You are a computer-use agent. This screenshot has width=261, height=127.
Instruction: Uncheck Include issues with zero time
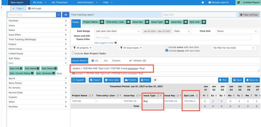(x=167, y=51)
